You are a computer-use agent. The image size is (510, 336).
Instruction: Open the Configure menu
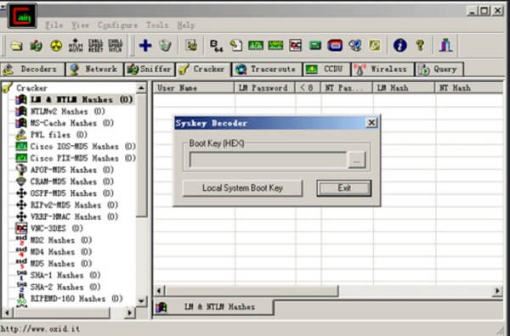click(117, 25)
